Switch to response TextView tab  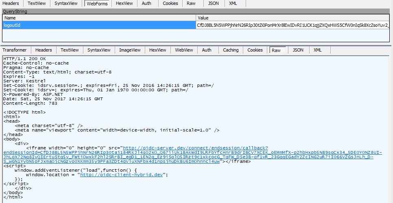[70, 50]
